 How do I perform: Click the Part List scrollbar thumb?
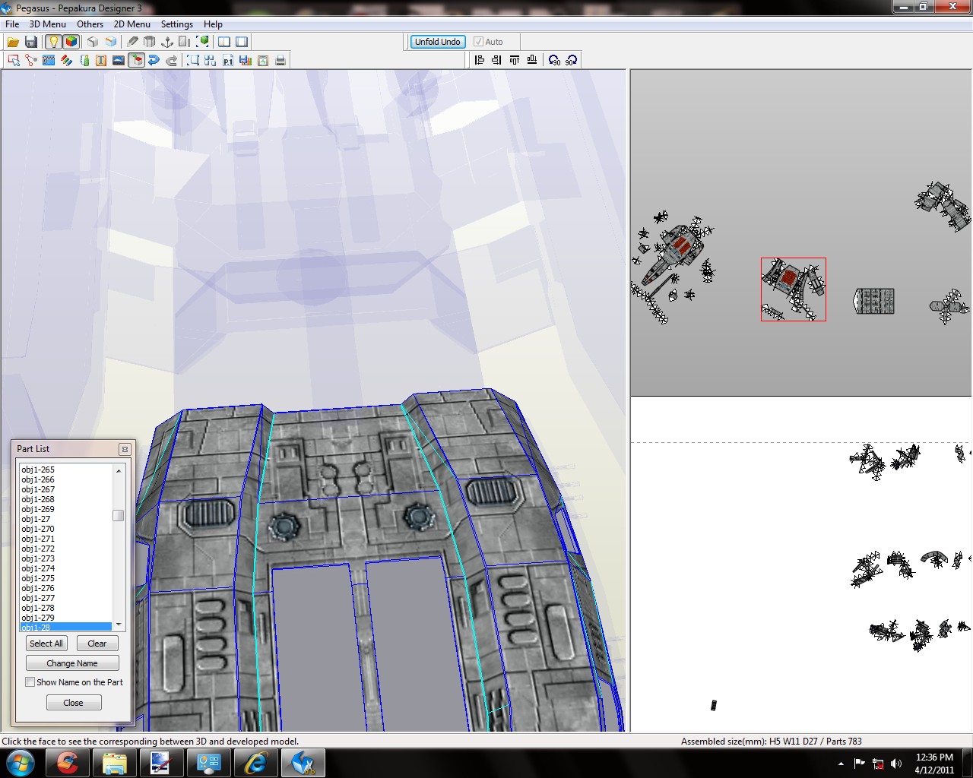point(119,515)
